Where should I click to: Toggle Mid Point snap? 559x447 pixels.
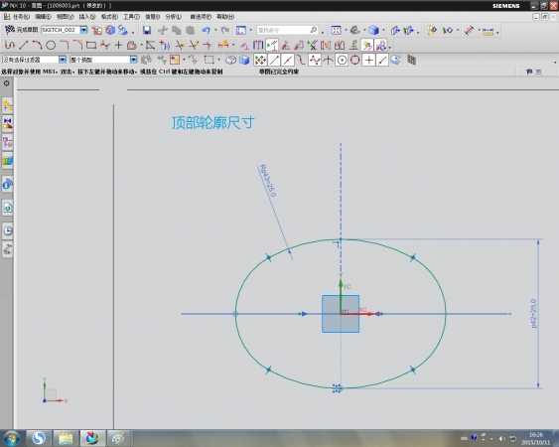click(287, 61)
